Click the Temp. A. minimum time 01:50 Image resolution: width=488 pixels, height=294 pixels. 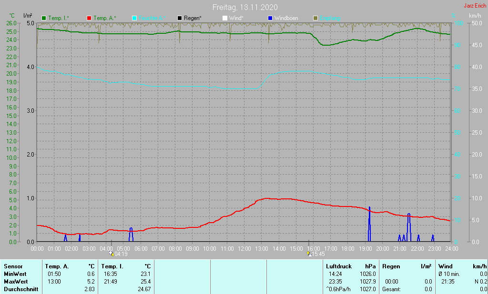coord(54,274)
